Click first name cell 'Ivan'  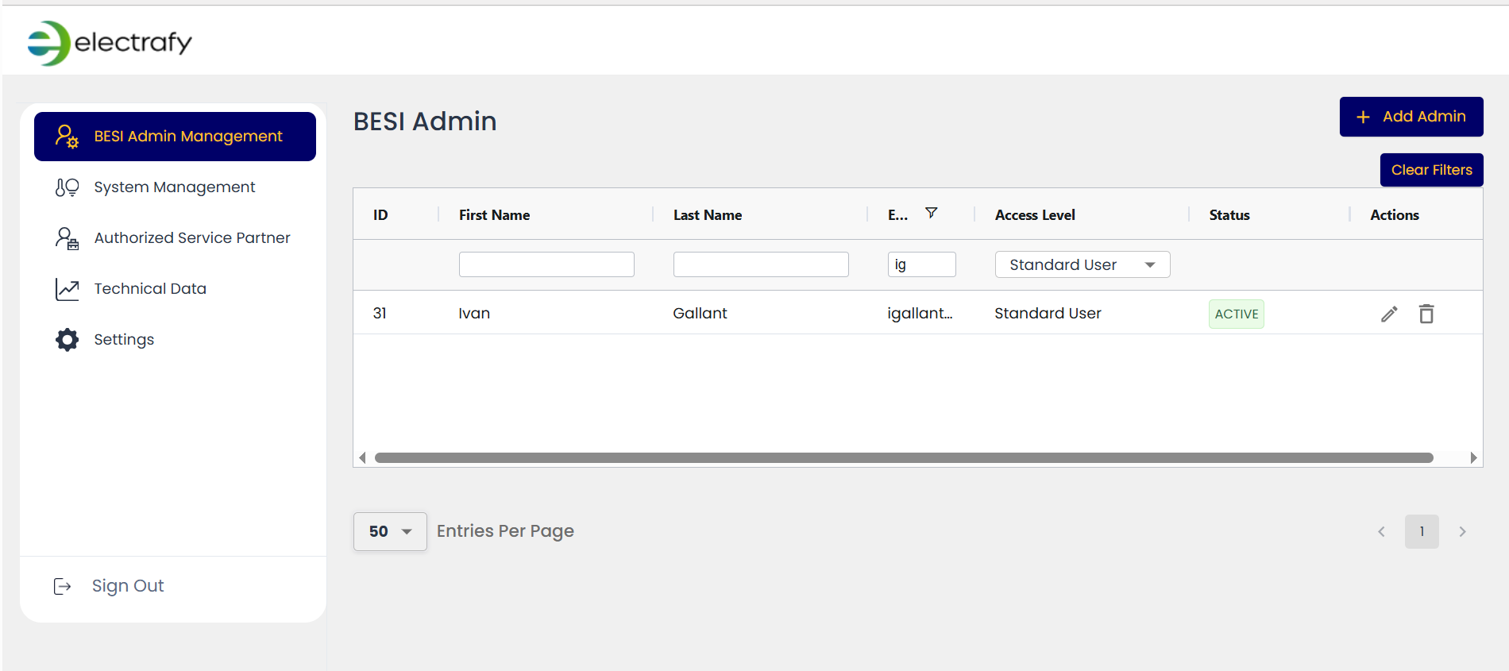click(x=474, y=314)
